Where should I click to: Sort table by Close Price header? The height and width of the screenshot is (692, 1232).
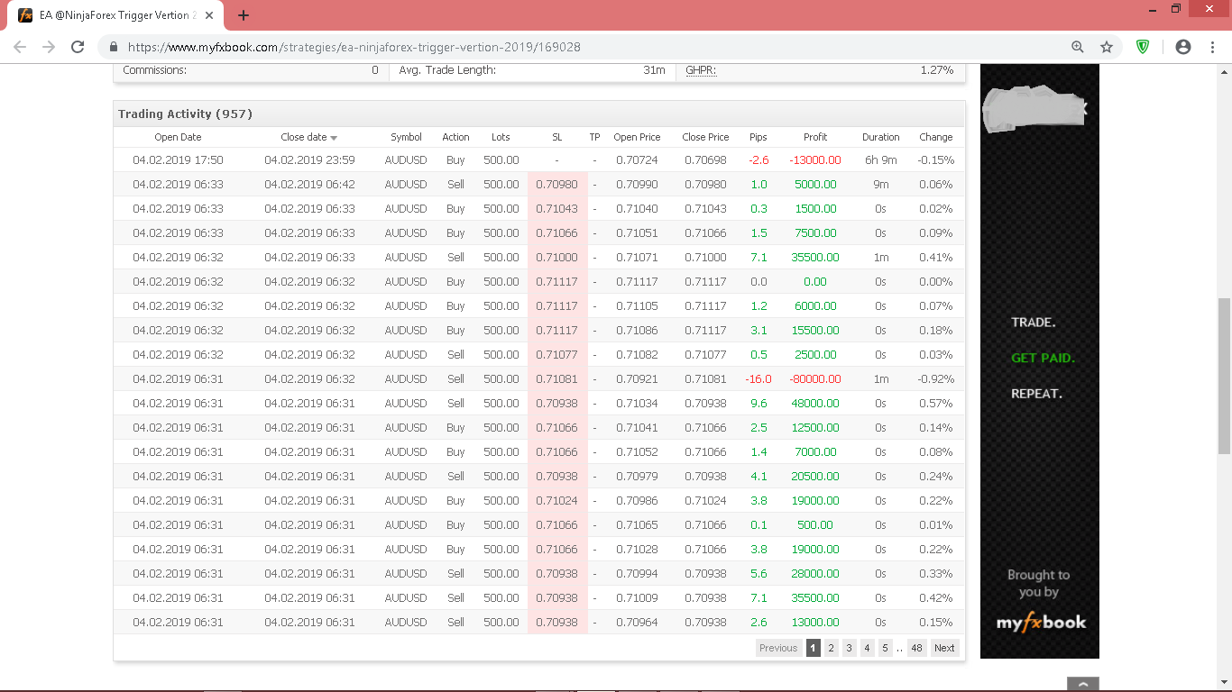coord(705,137)
